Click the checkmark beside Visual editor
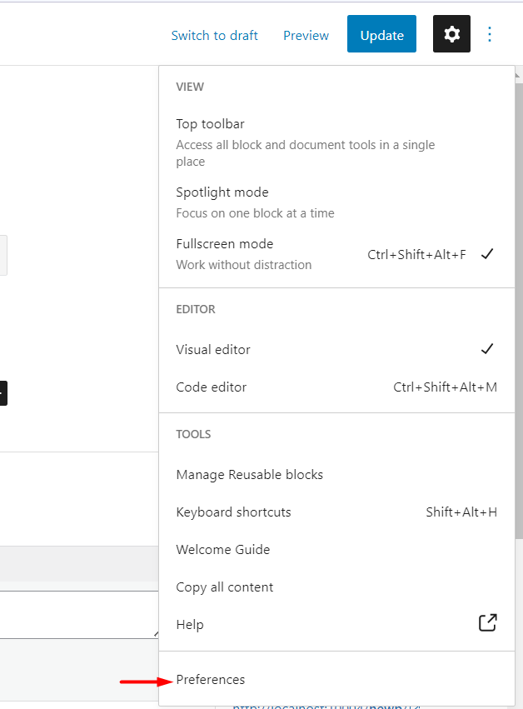Image resolution: width=523 pixels, height=709 pixels. click(x=487, y=349)
